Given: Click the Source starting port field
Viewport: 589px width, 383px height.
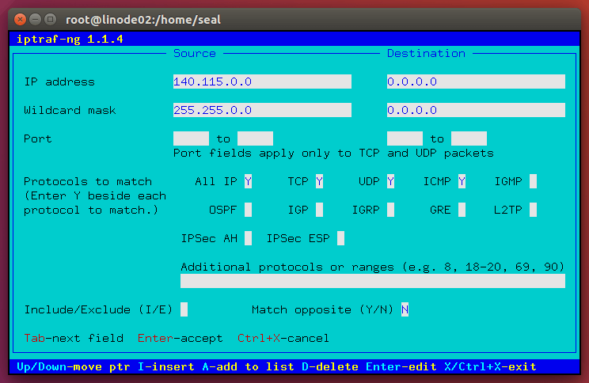Looking at the screenshot, I should click(191, 138).
